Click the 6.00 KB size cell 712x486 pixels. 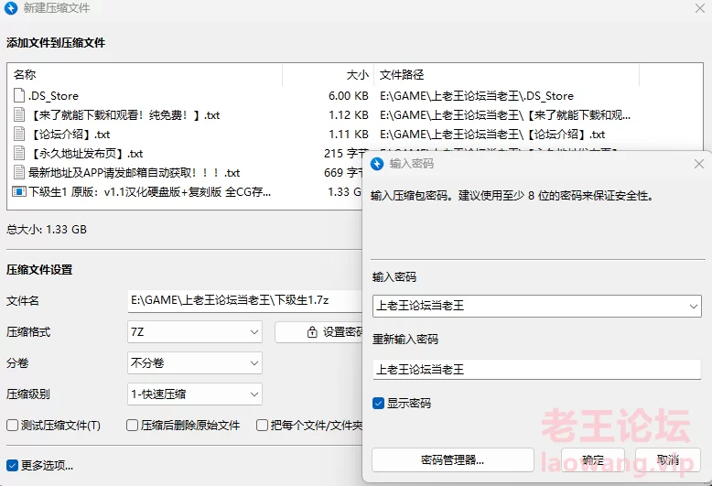coord(349,96)
